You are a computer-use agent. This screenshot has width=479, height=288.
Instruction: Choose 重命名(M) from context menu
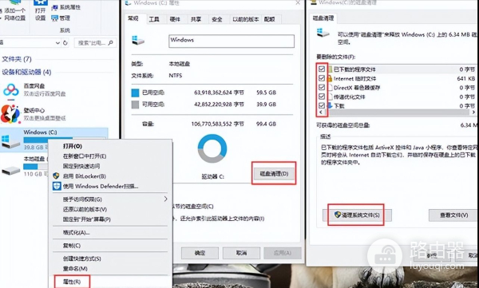pos(75,269)
